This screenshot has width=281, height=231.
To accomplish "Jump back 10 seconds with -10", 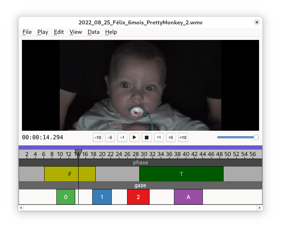I will 98,137.
